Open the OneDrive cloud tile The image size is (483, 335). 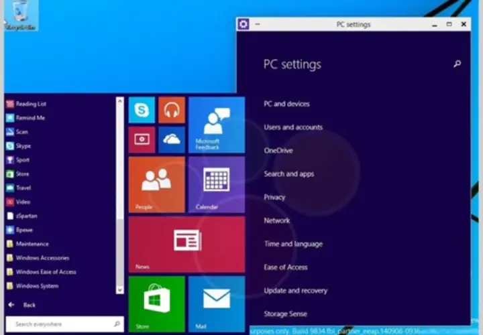172,139
